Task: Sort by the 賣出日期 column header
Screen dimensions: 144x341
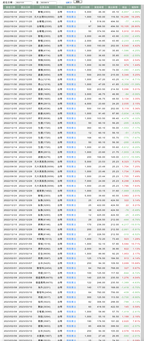Action: pos(25,7)
